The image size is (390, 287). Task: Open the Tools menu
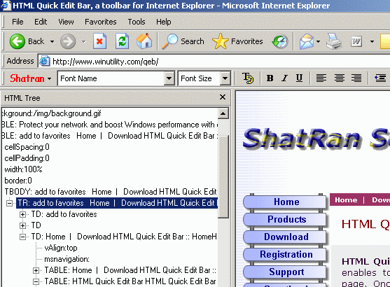[137, 22]
